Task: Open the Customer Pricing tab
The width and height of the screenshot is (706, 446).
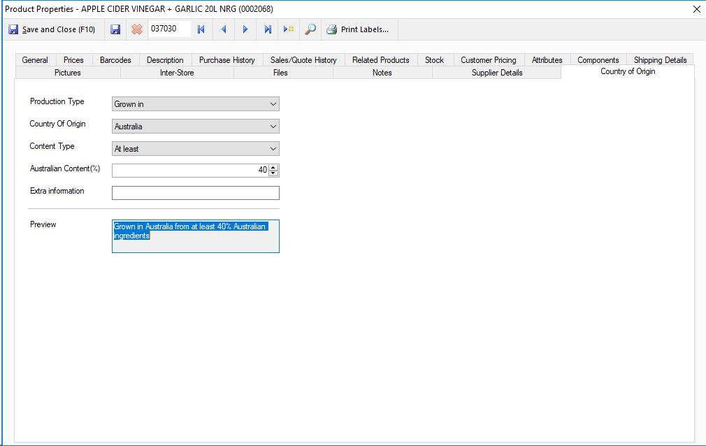Action: tap(489, 60)
